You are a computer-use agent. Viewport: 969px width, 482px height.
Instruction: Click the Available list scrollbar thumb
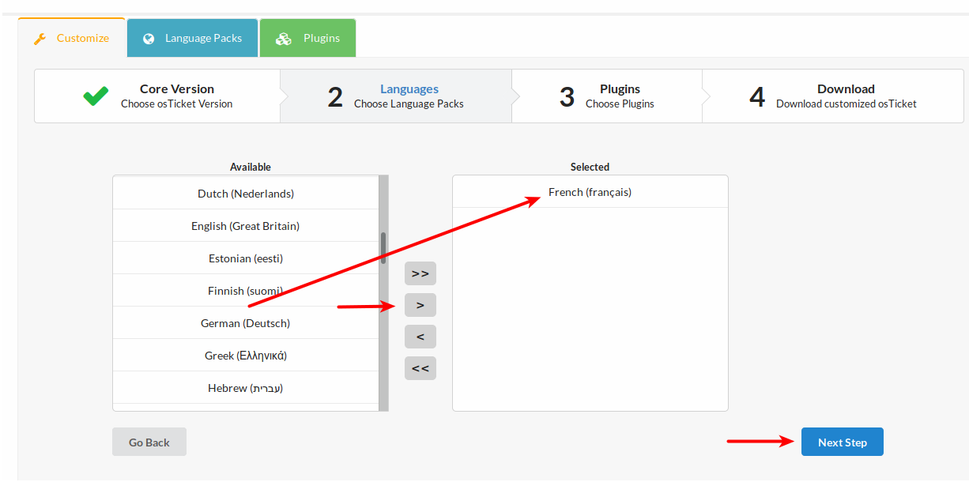(383, 247)
